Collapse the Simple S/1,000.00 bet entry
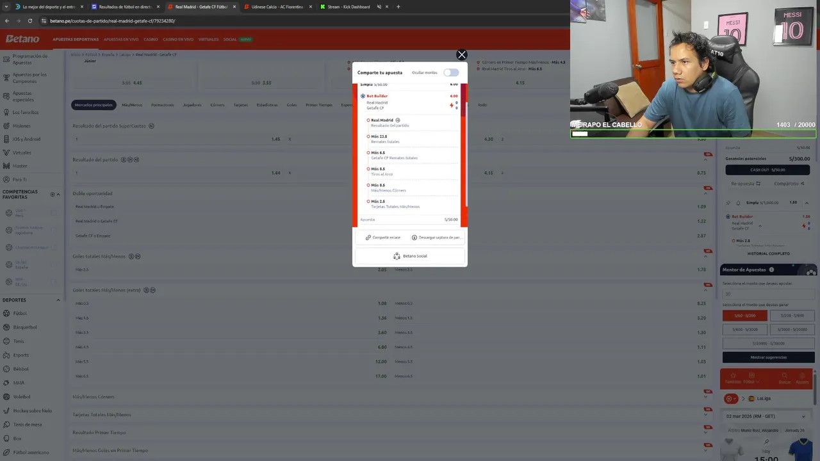 807,202
